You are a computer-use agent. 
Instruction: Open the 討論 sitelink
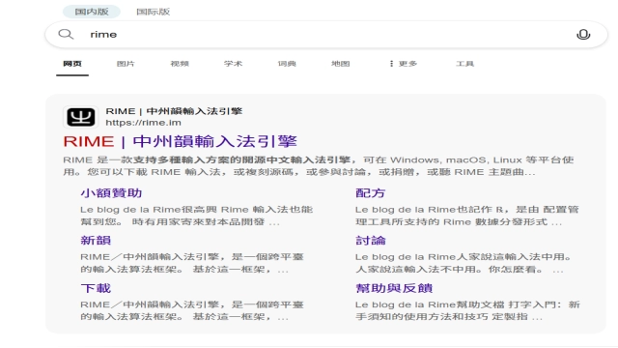coord(371,241)
